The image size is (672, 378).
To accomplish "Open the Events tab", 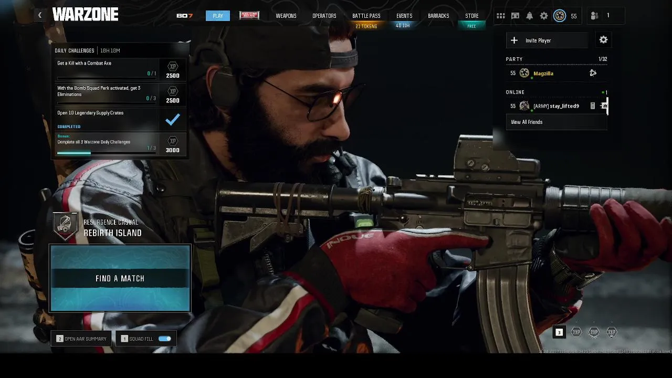I will 404,16.
